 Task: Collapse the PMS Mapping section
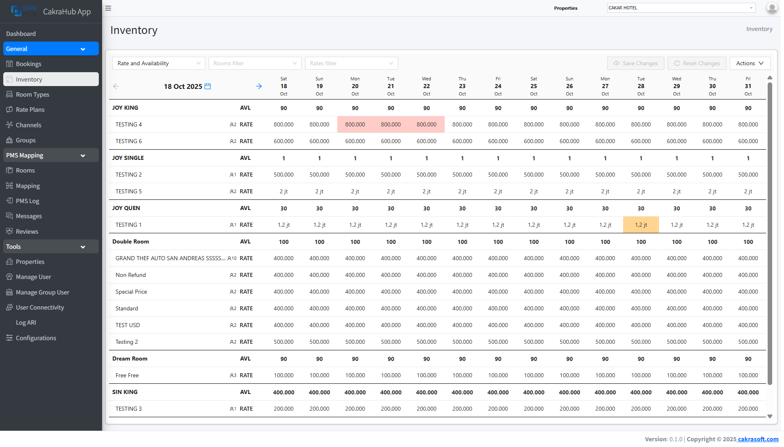(x=51, y=155)
